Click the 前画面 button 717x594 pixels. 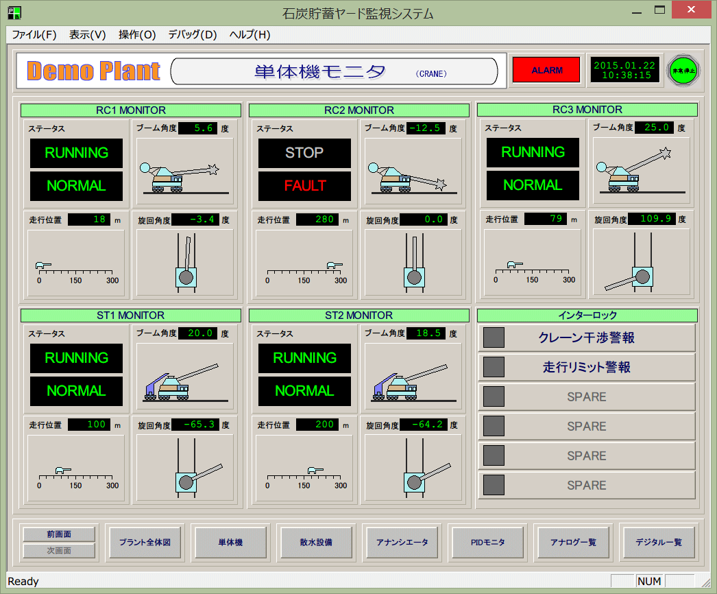point(59,534)
